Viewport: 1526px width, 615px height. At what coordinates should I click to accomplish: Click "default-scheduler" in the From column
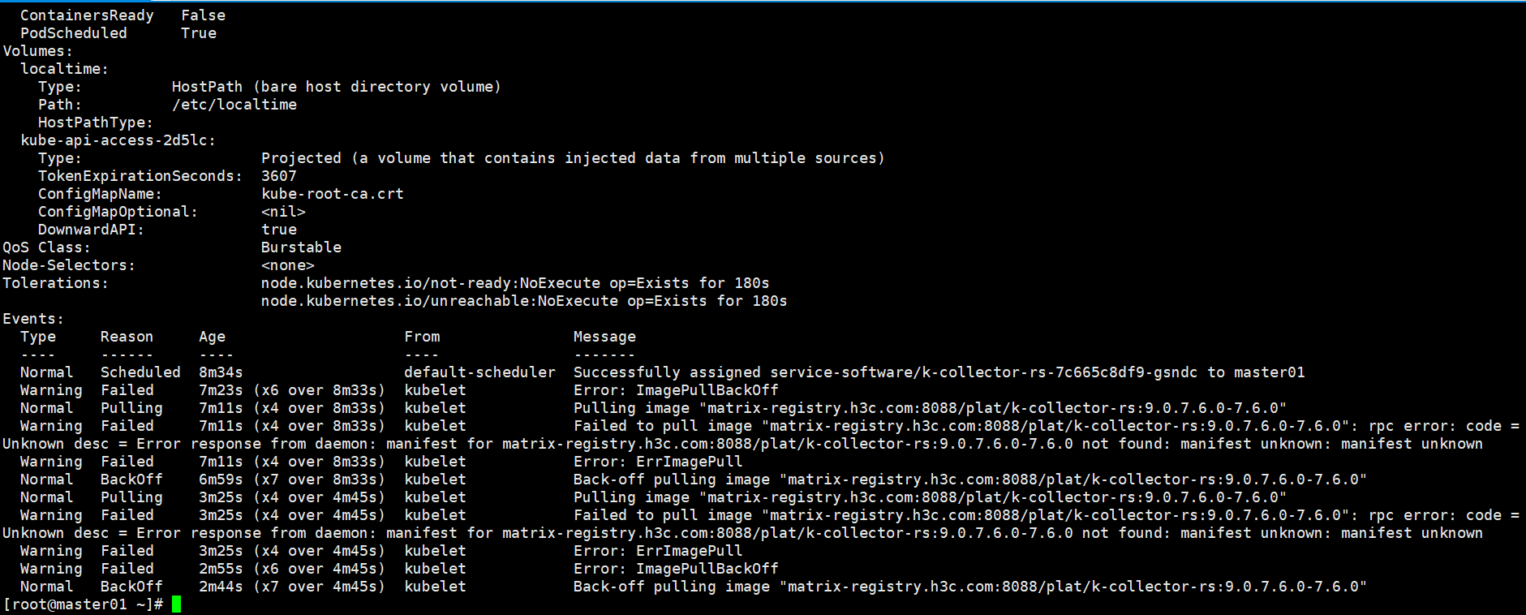point(479,372)
